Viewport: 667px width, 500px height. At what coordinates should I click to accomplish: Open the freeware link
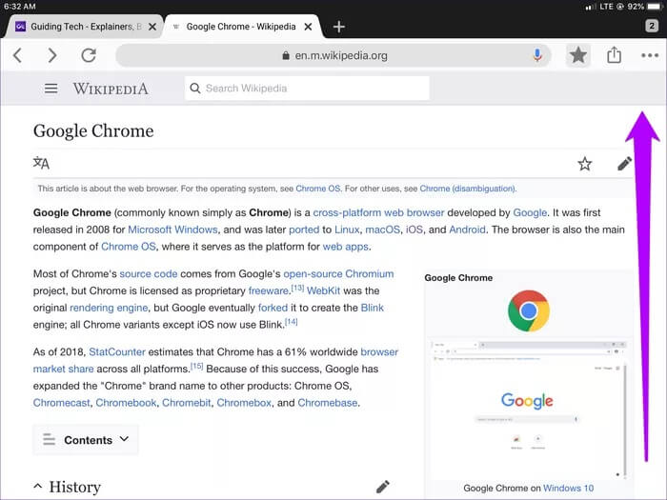tap(269, 290)
